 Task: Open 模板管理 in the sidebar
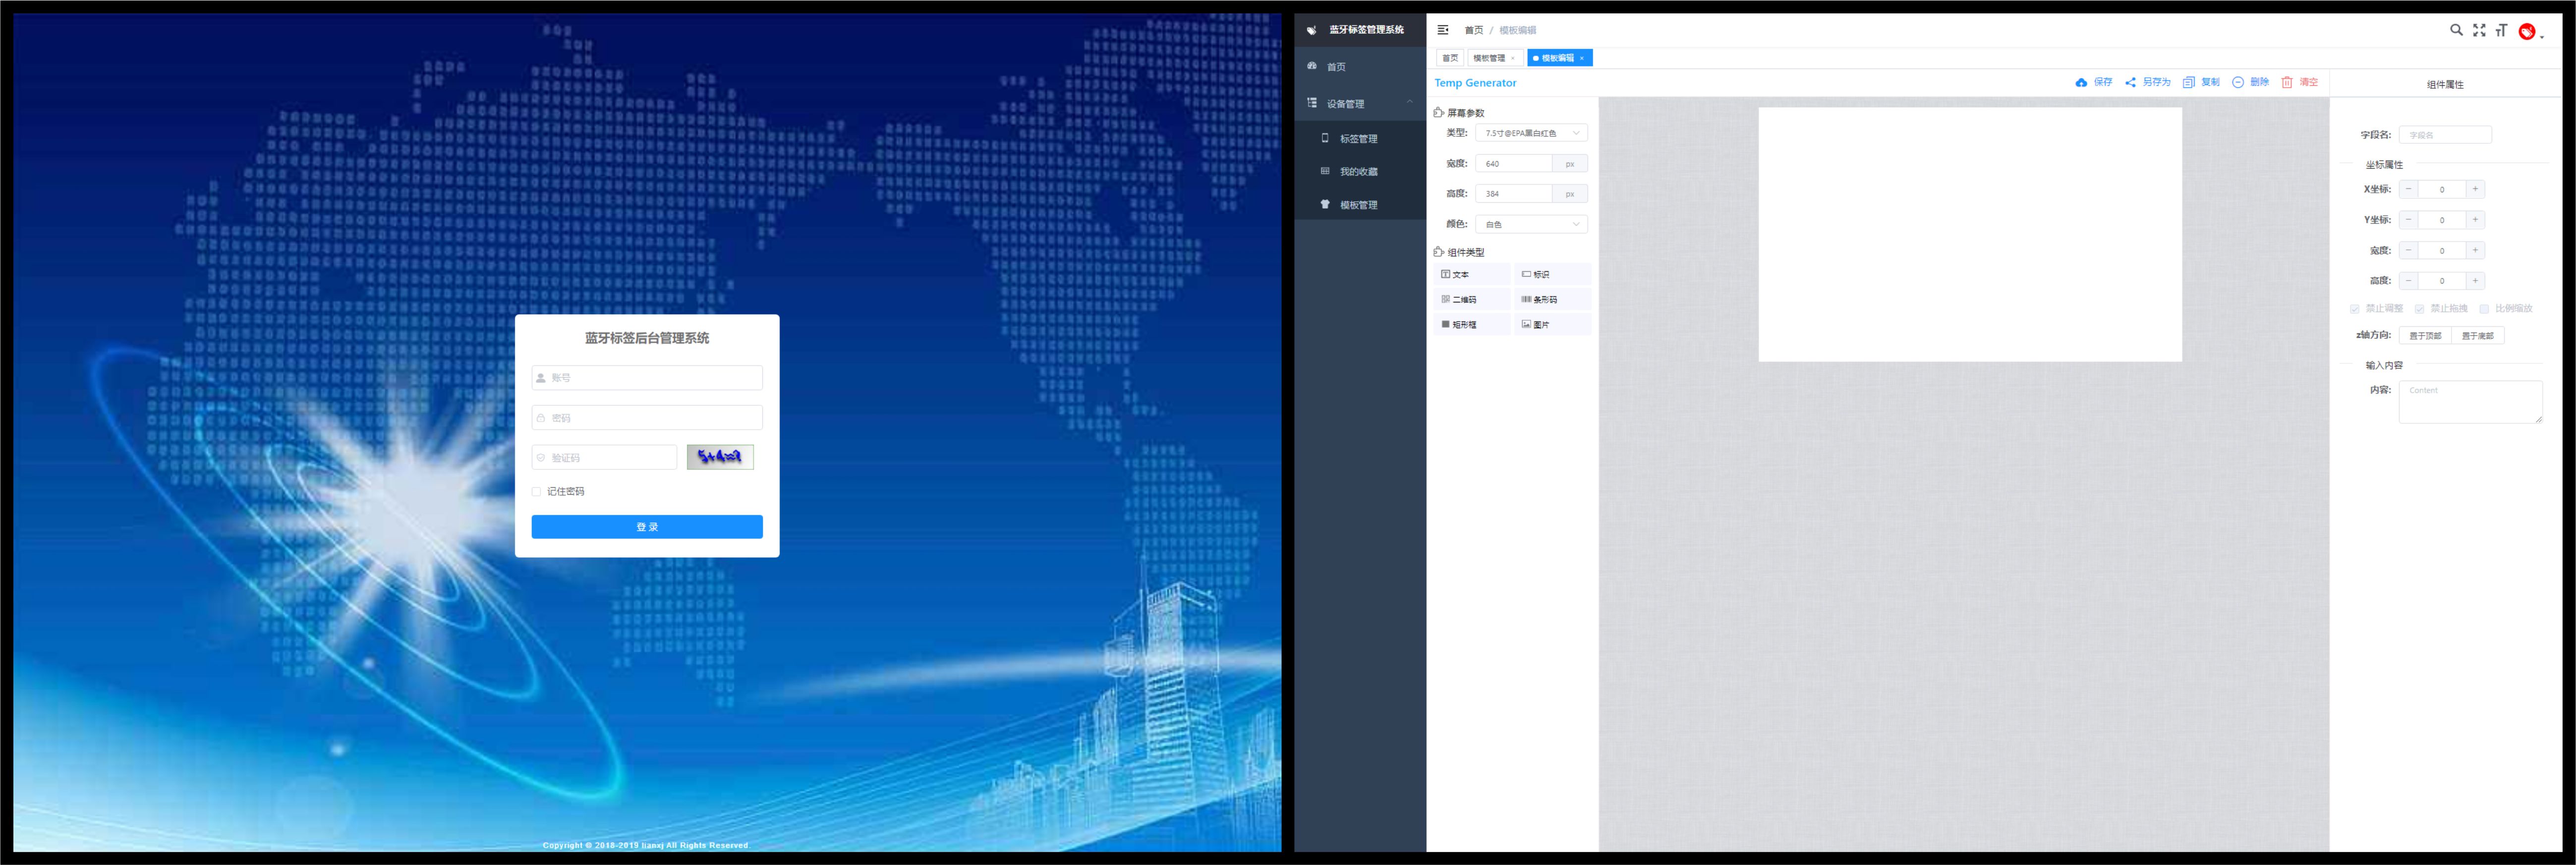pyautogui.click(x=1360, y=205)
